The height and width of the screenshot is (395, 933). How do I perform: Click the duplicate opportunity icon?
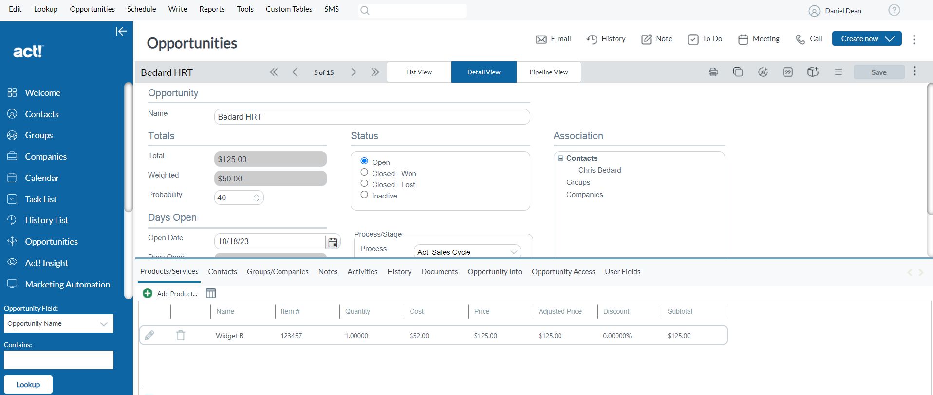738,72
